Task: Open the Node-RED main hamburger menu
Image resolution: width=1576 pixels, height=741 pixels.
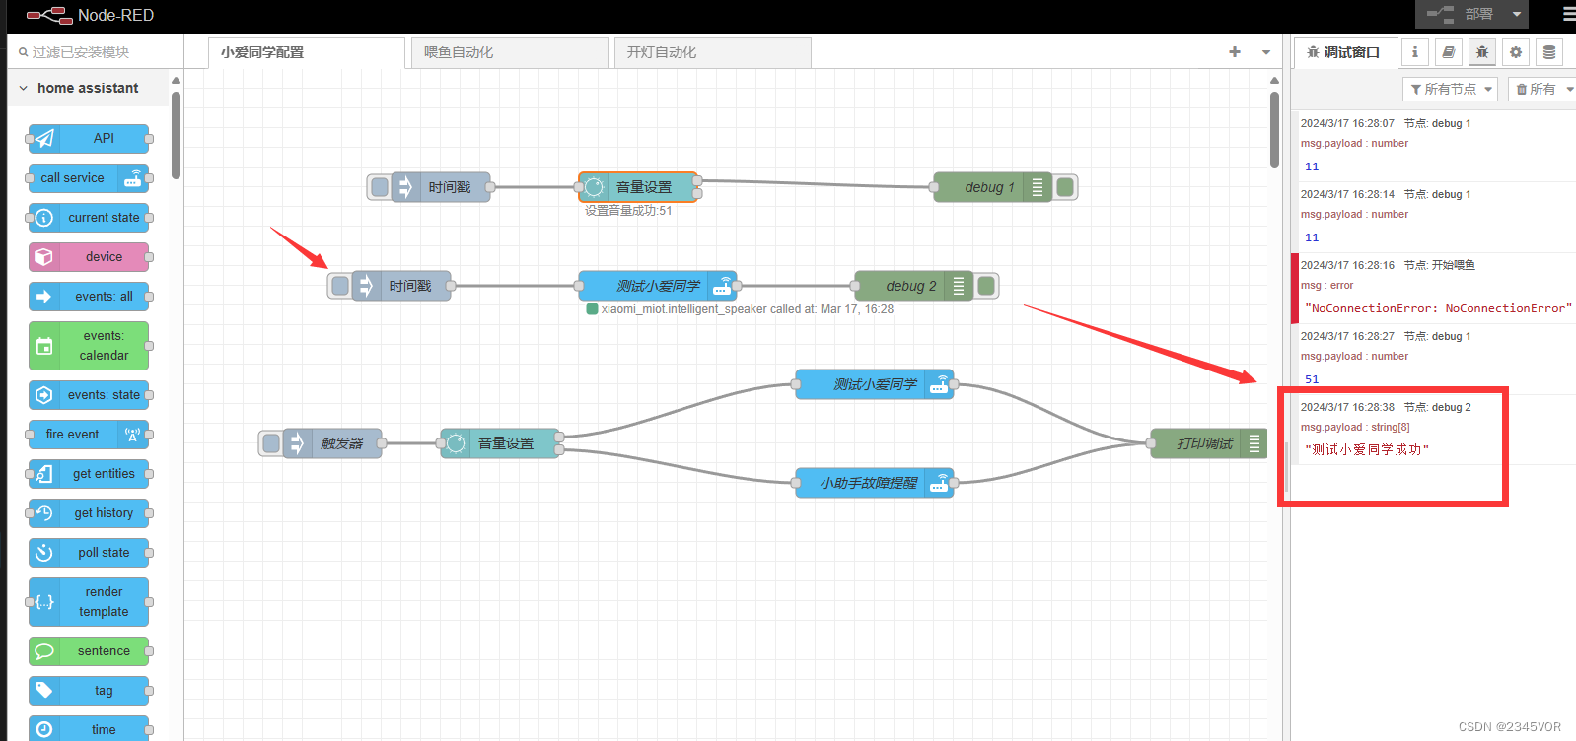Action: point(1567,14)
